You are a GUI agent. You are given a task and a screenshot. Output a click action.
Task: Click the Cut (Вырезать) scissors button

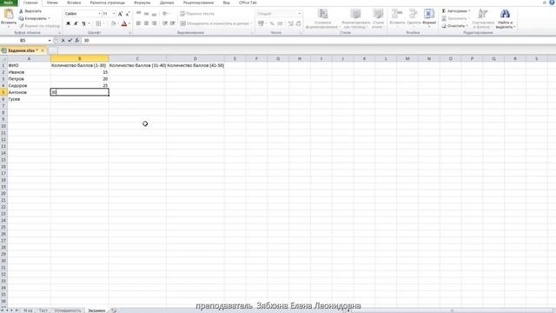point(30,11)
